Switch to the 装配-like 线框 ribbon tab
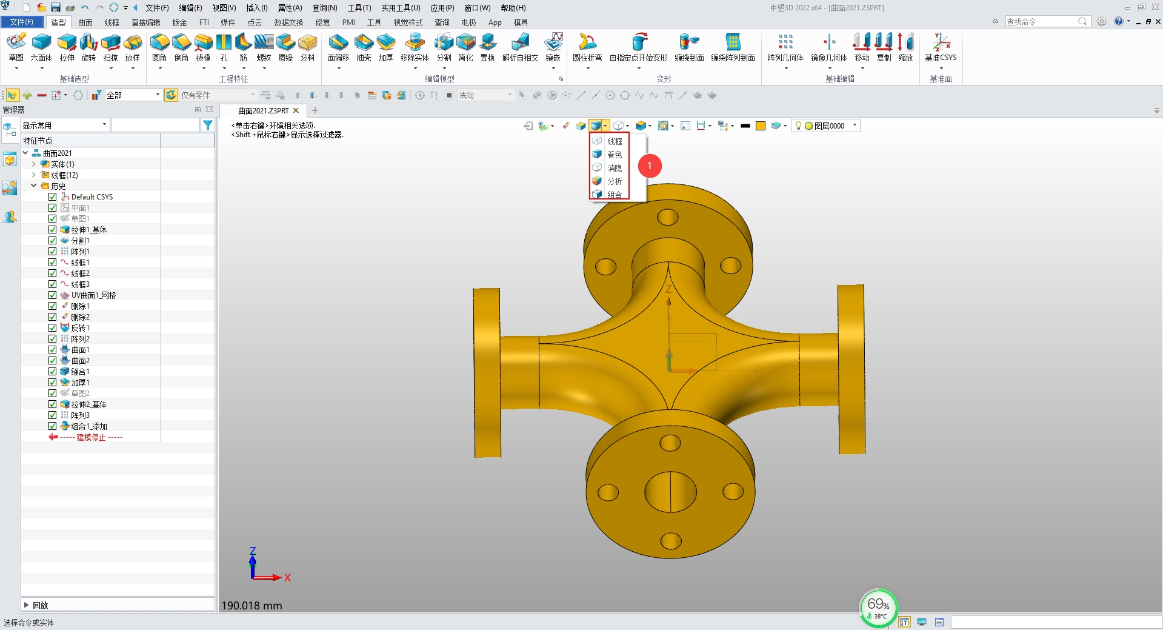The width and height of the screenshot is (1163, 630). (111, 22)
